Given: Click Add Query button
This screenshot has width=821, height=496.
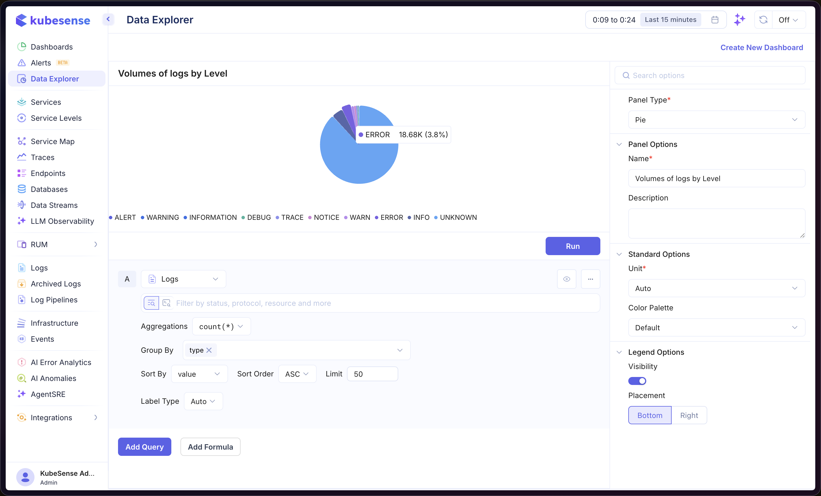Looking at the screenshot, I should pos(145,447).
